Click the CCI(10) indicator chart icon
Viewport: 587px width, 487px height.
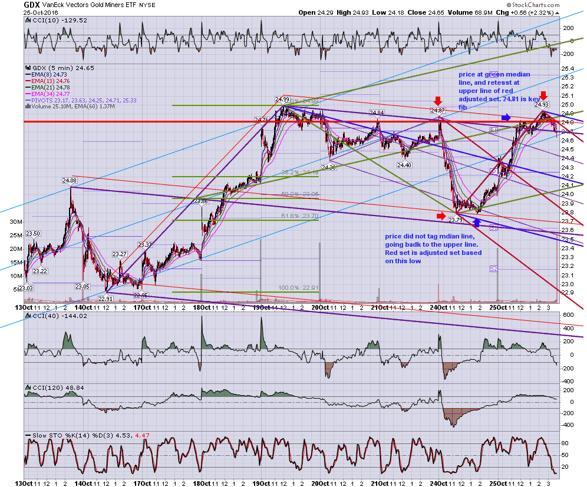click(x=28, y=20)
